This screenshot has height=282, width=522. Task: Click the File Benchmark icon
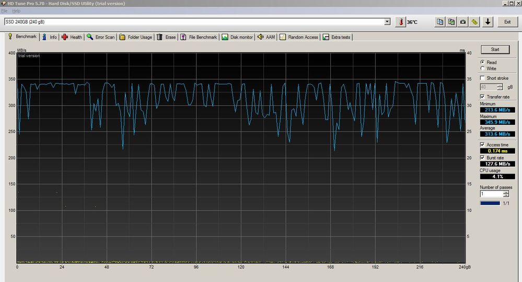[x=183, y=37]
